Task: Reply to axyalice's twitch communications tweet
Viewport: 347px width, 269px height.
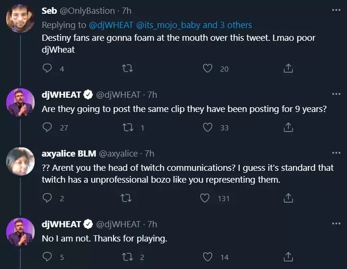Action: click(x=47, y=198)
